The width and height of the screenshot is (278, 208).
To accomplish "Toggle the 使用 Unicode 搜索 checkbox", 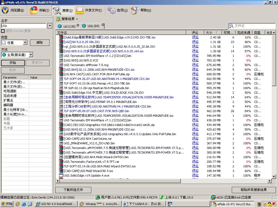I will click(3, 31).
